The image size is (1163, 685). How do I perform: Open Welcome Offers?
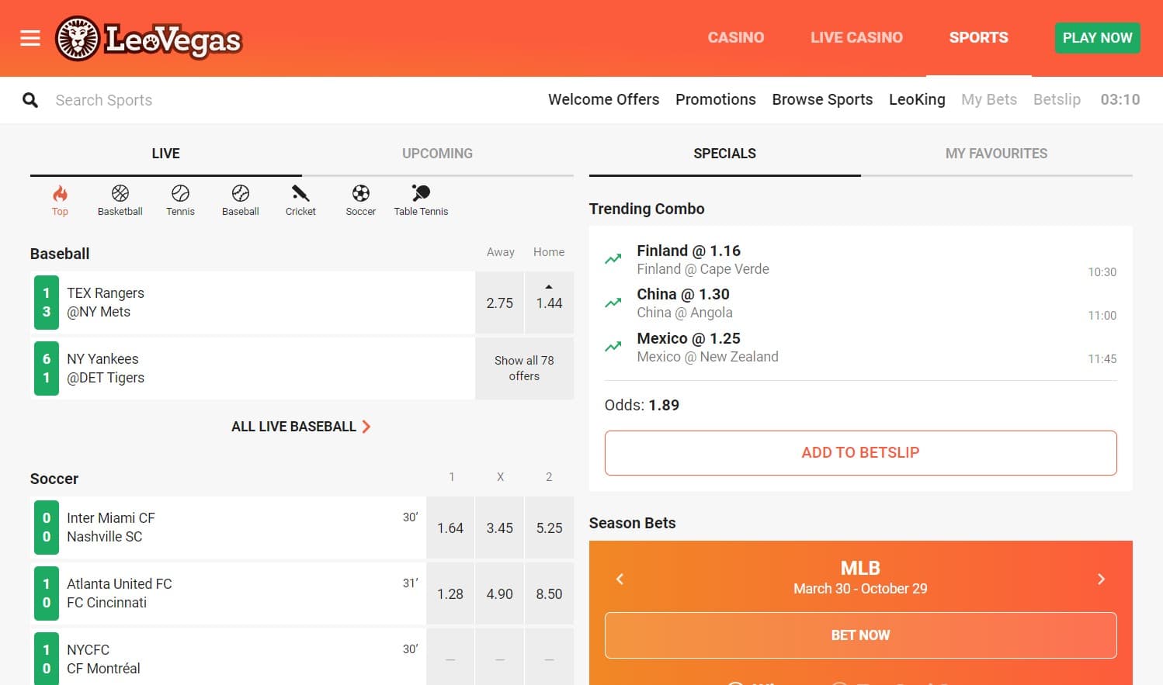(x=603, y=99)
